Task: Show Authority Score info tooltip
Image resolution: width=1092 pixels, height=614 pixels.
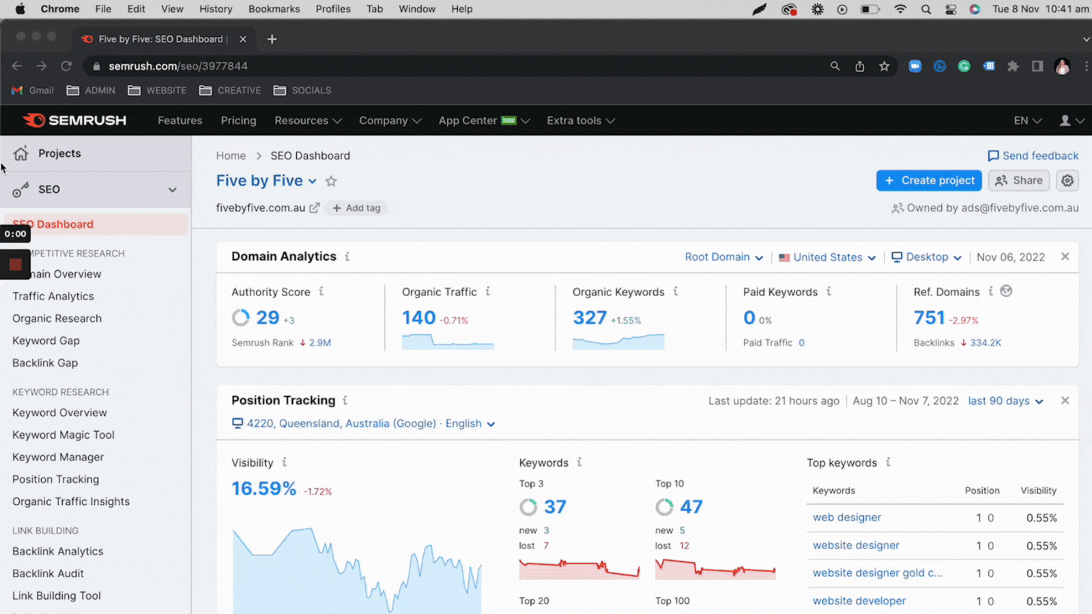Action: click(321, 291)
